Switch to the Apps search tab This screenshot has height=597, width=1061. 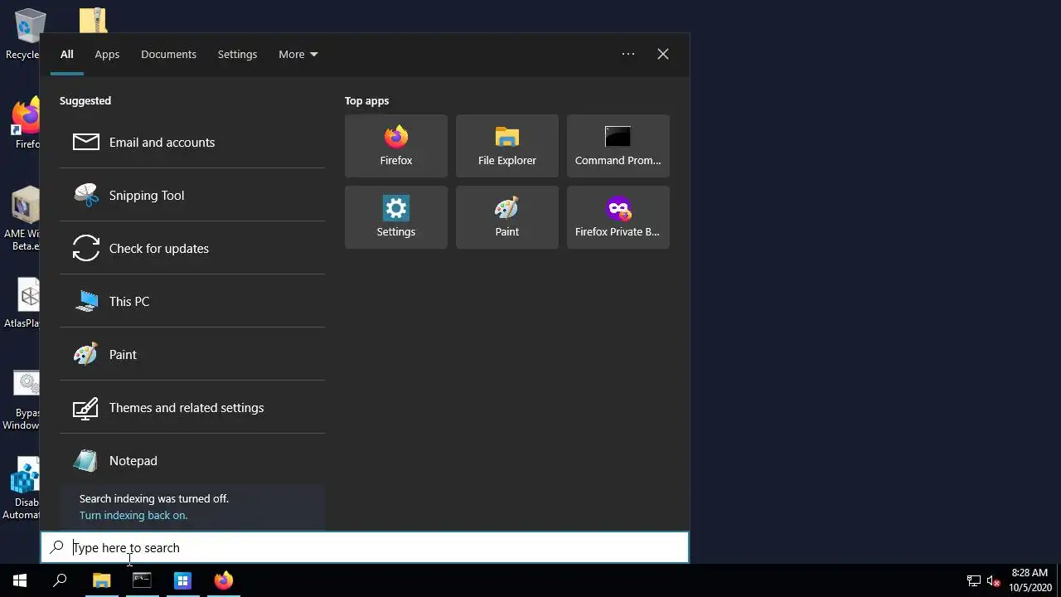point(107,54)
